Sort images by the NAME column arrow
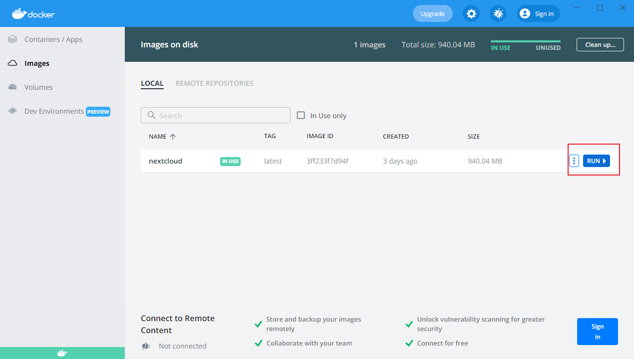Viewport: 634px width, 359px height. point(173,136)
